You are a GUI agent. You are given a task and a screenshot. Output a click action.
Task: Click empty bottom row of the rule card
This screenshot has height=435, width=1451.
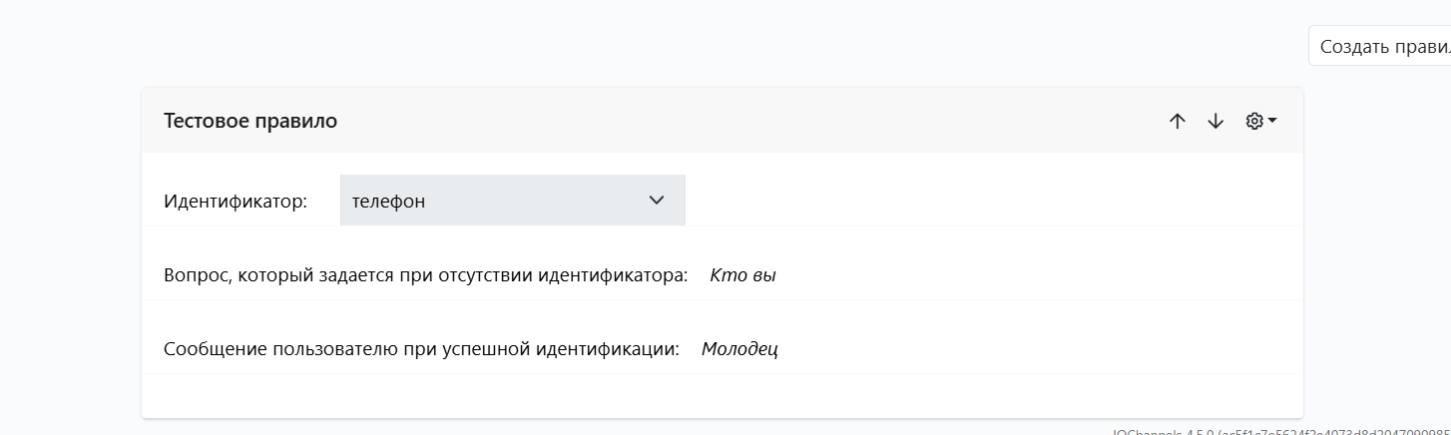(x=723, y=395)
